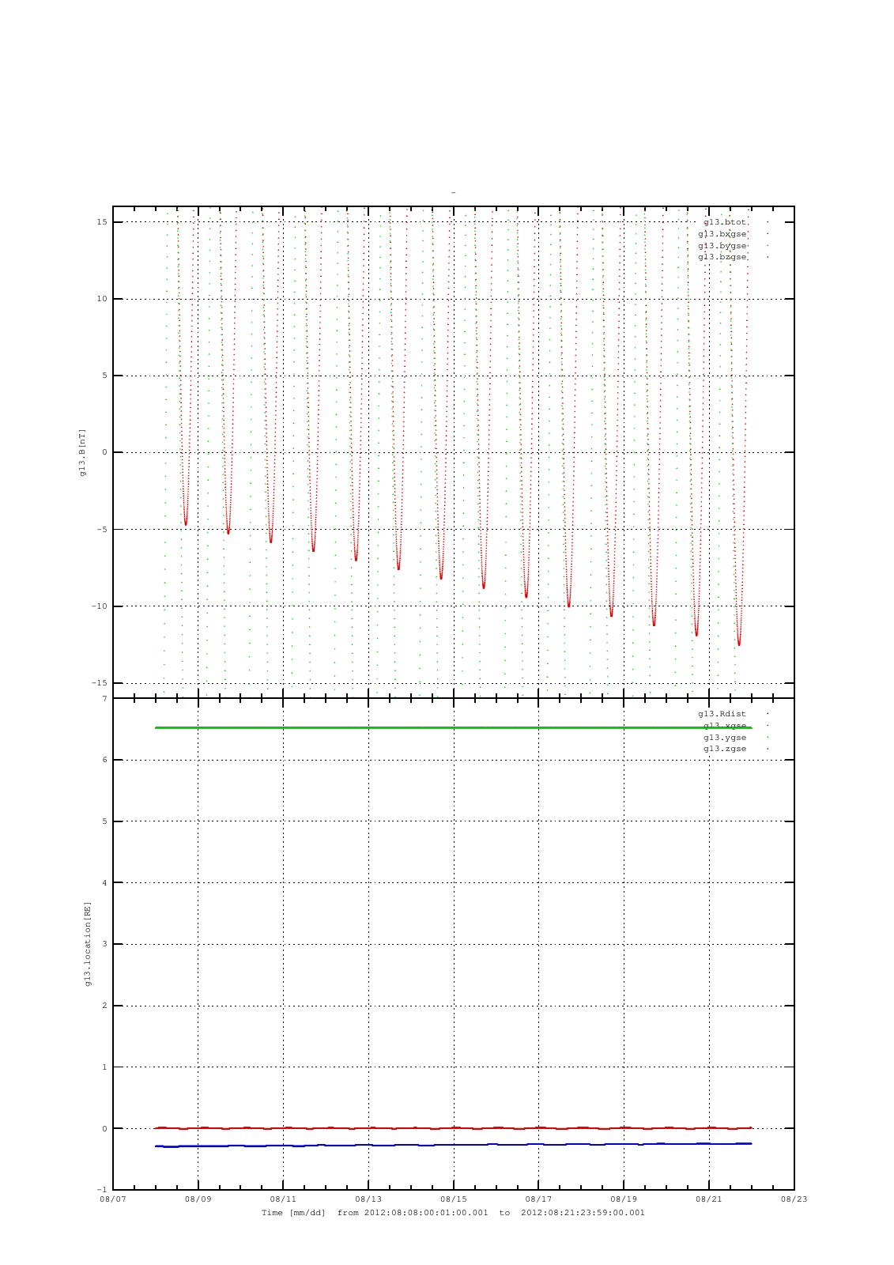Select the g13.bzgse legend label
This screenshot has width=894, height=1265.
pyautogui.click(x=722, y=257)
